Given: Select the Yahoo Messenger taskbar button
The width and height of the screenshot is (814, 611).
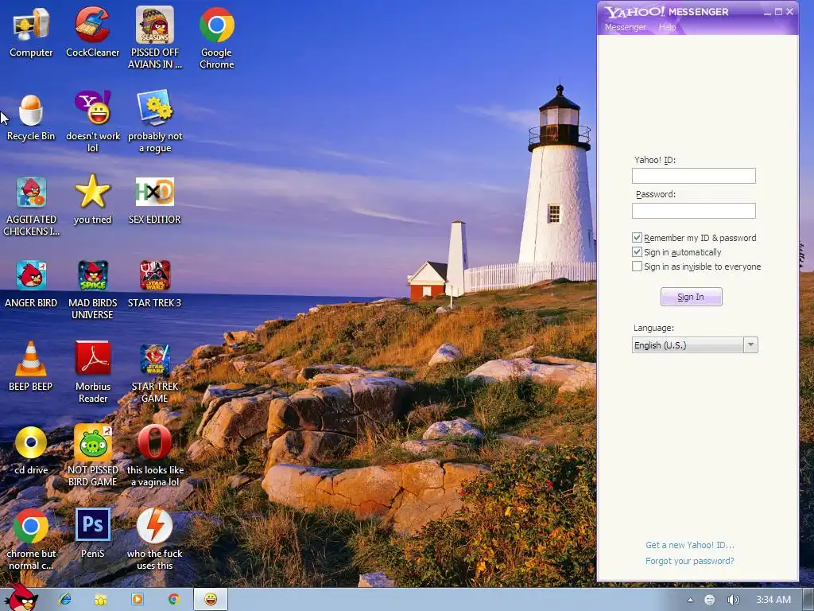Looking at the screenshot, I should pos(210,599).
